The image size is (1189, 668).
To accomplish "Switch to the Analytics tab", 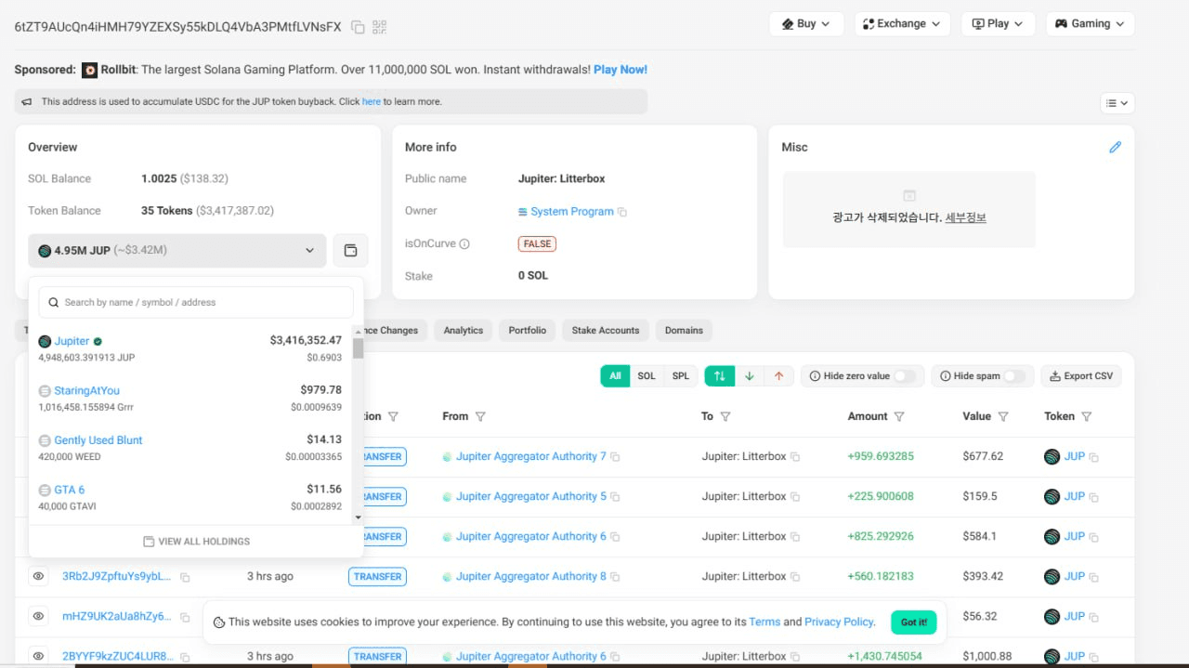I will (x=464, y=331).
